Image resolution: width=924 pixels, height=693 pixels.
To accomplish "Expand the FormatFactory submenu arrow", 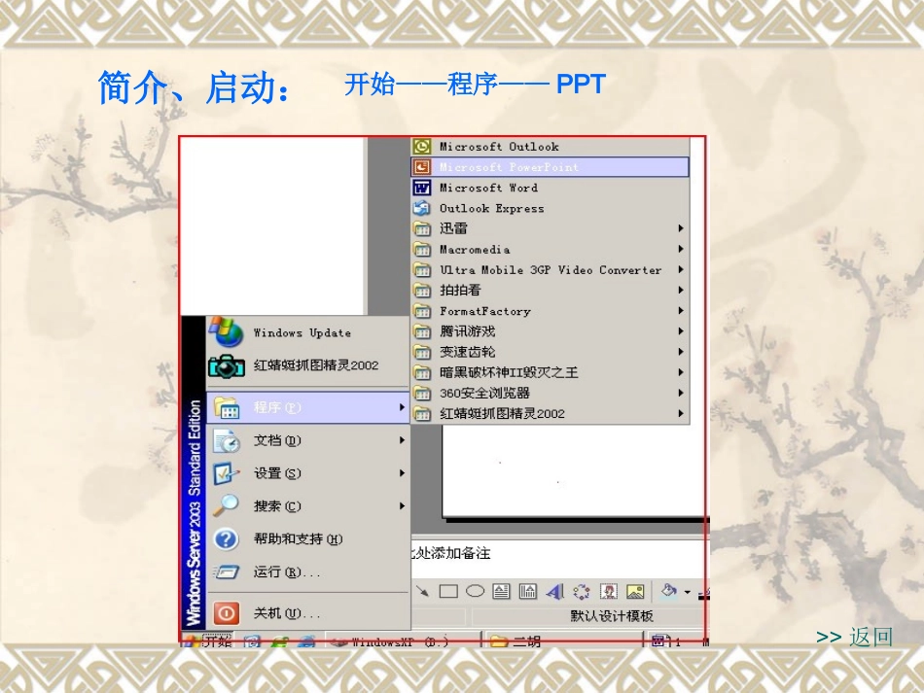I will 681,311.
